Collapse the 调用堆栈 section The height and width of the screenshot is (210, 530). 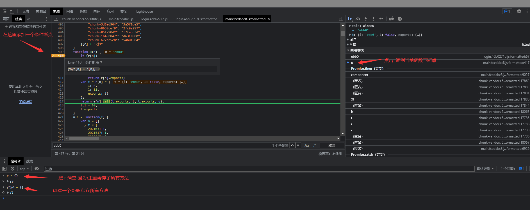click(348, 50)
